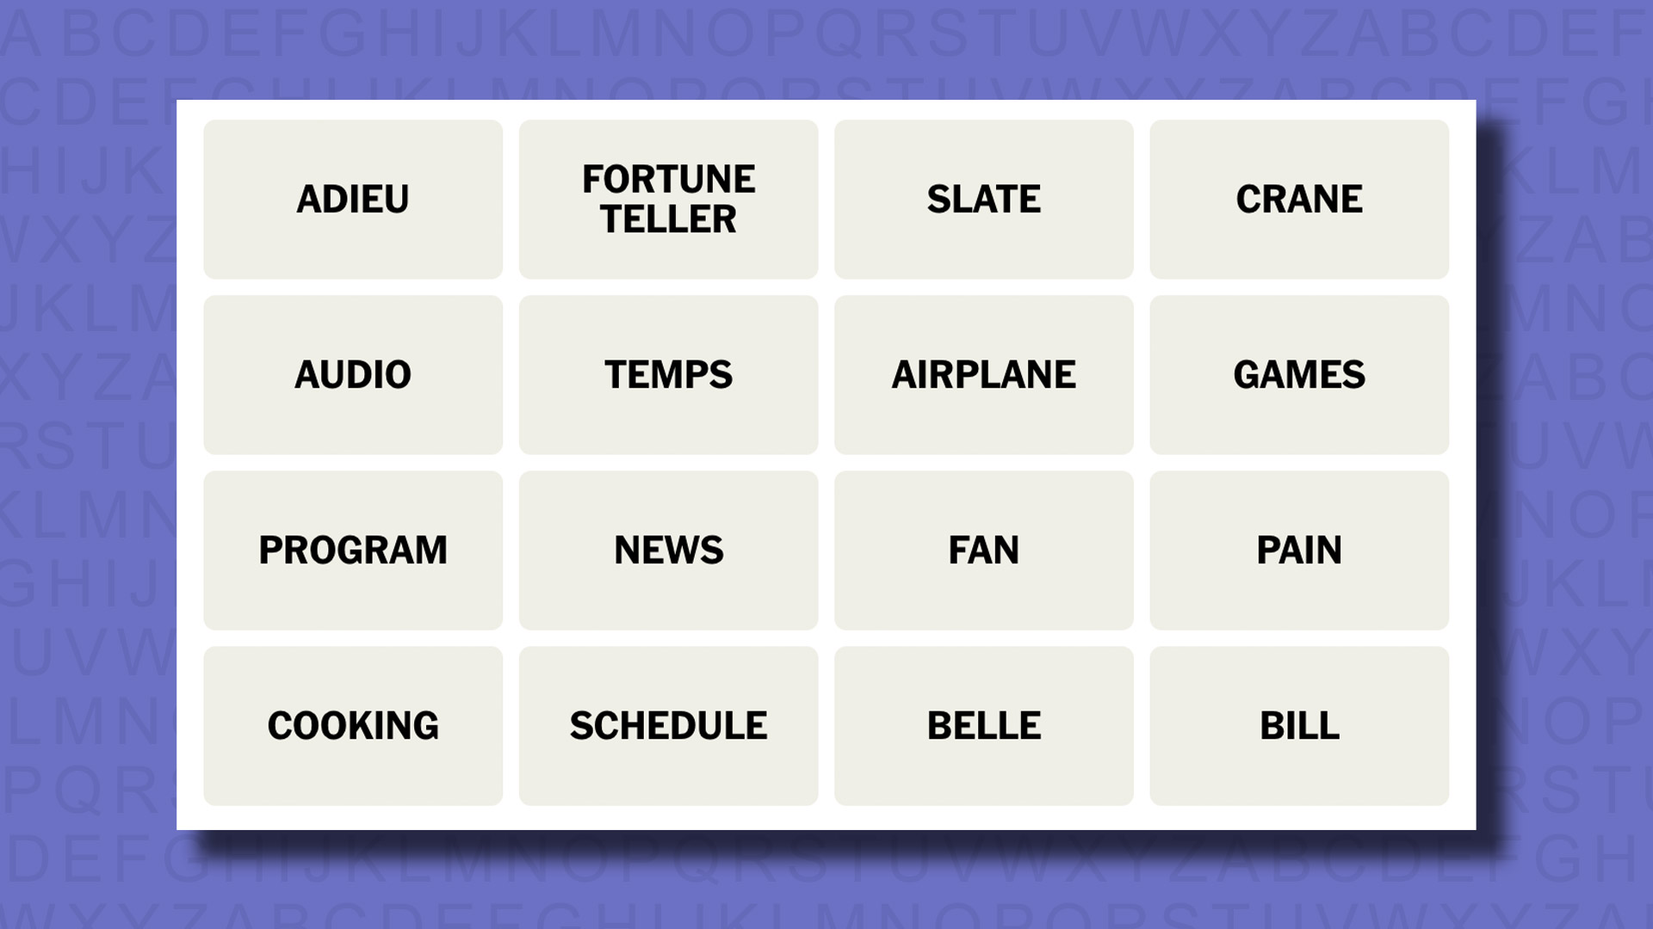Select the NEWS tile
The image size is (1653, 929).
click(669, 551)
